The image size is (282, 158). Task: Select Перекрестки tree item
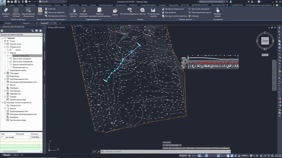(x=15, y=93)
